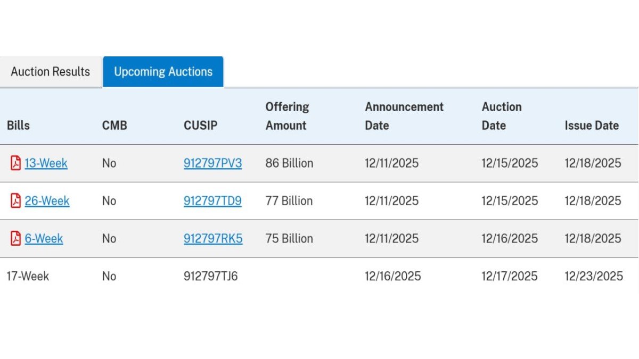Switch to the Auction Results tab
639x359 pixels.
click(50, 71)
